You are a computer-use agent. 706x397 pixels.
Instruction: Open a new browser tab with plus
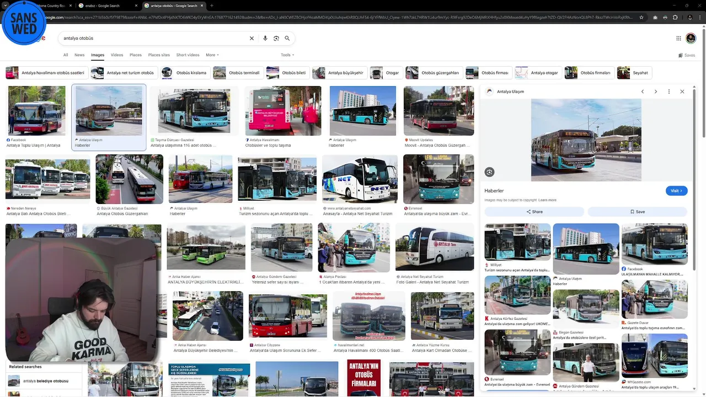click(212, 6)
